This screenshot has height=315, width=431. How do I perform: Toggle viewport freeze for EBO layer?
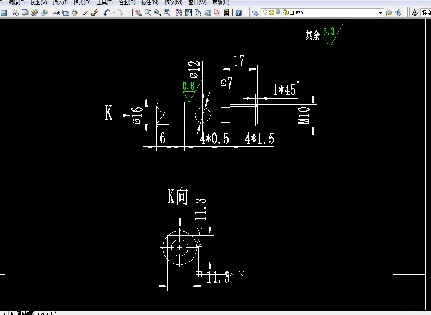pyautogui.click(x=279, y=12)
